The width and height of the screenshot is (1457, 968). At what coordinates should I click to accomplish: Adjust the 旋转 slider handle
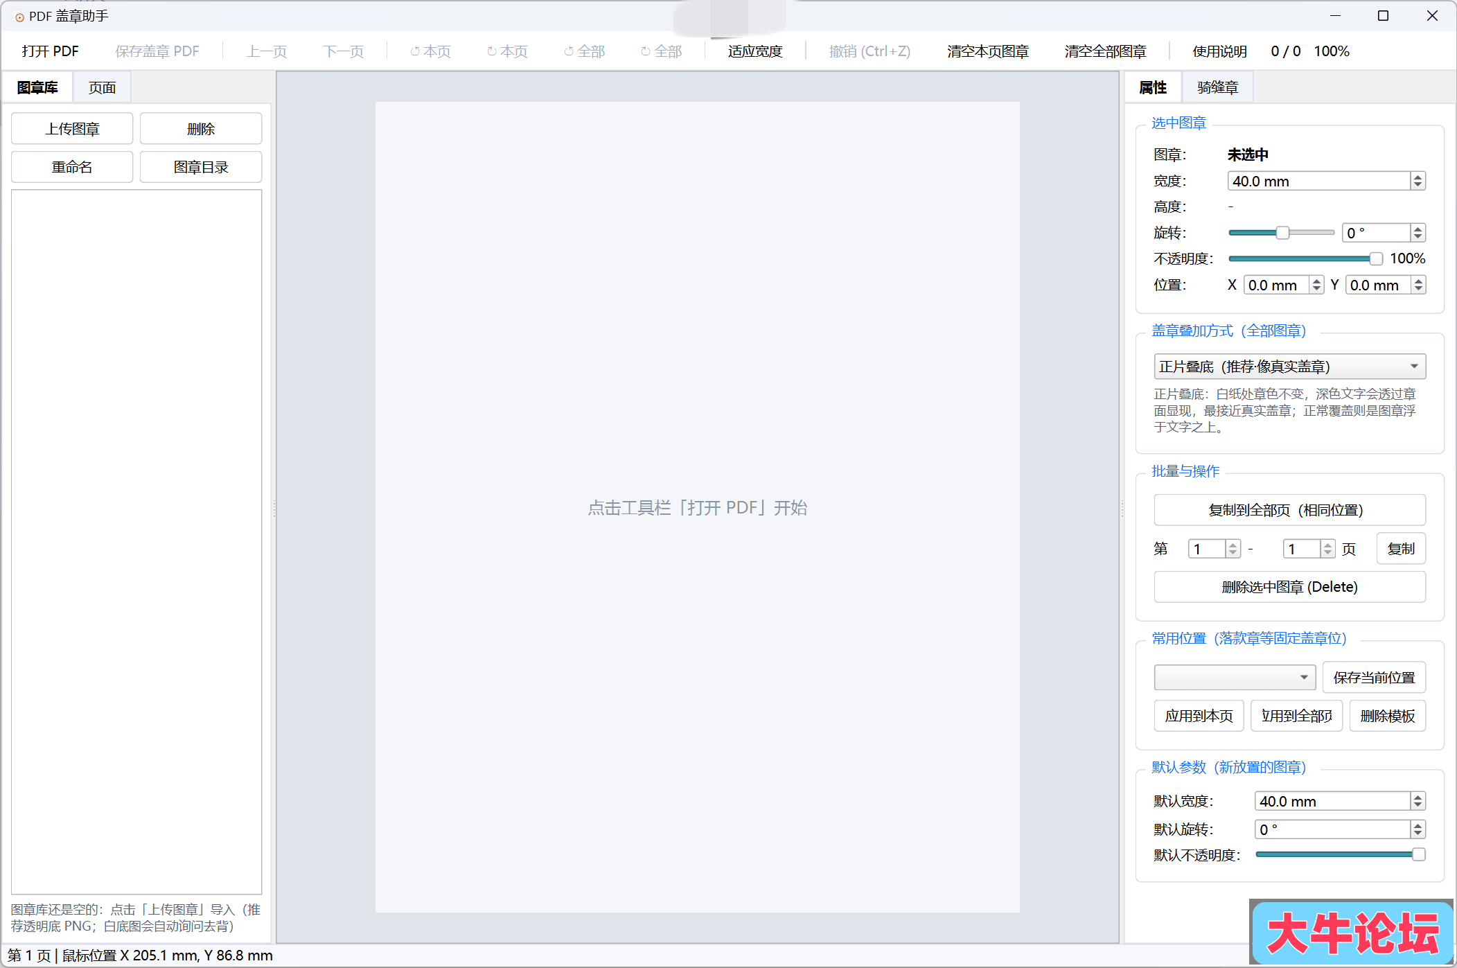1282,233
